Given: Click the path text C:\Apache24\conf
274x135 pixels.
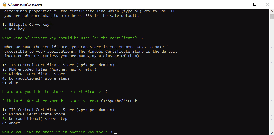Looking at the screenshot, I should tap(119, 101).
